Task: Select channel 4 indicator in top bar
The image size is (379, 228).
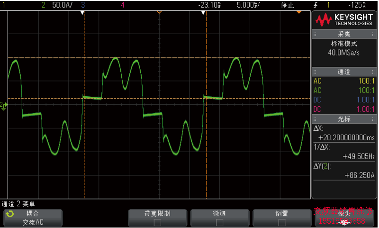Action: (x=123, y=5)
